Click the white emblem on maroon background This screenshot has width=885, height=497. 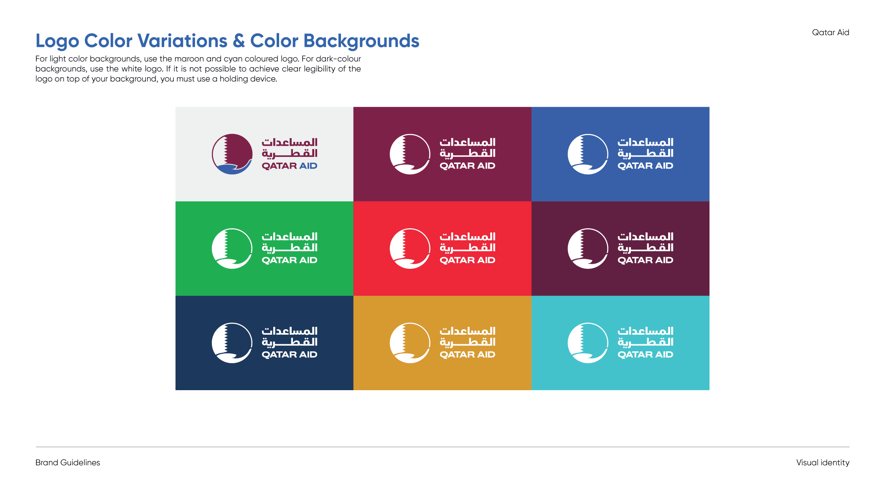[410, 154]
